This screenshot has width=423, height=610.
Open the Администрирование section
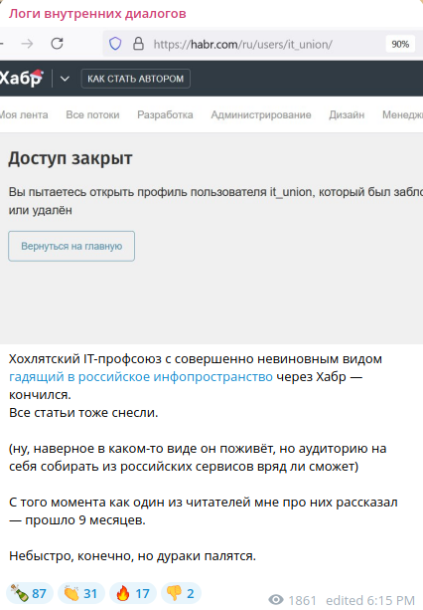[x=261, y=114]
